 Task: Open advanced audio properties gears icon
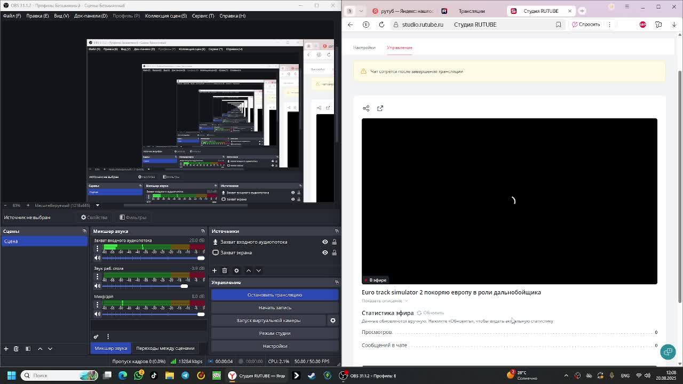tap(96, 337)
